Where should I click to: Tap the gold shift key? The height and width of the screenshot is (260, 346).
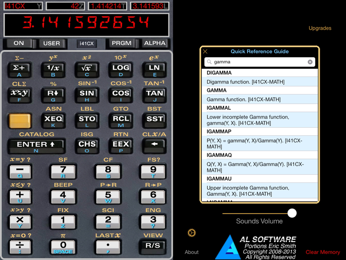(20, 121)
